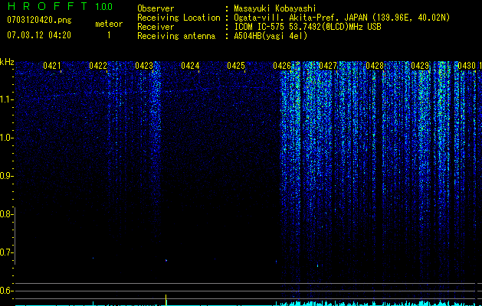The height and width of the screenshot is (306, 482).
Task: Click the HROFFT 1.00 program title
Action: (x=60, y=6)
